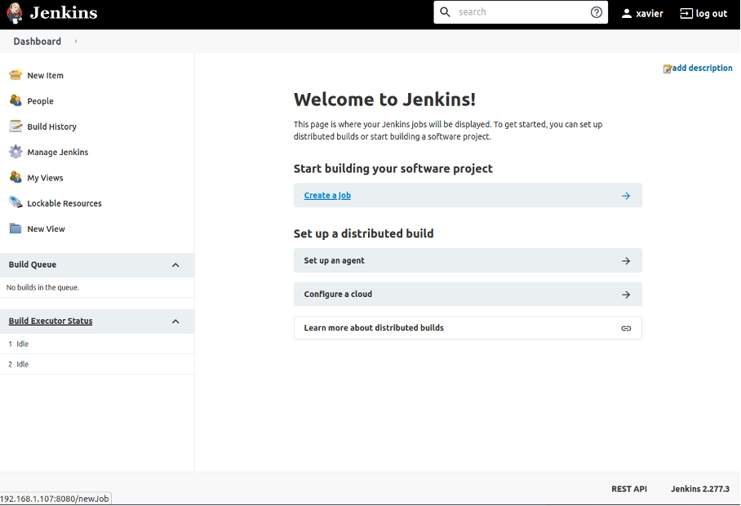Click the My Views icon
This screenshot has height=506, width=741.
coord(16,177)
